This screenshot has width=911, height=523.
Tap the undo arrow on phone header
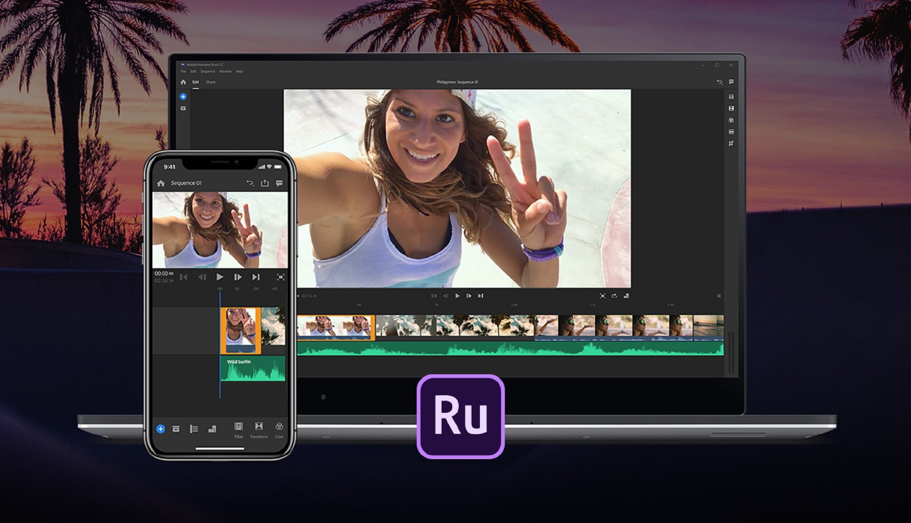coord(250,183)
